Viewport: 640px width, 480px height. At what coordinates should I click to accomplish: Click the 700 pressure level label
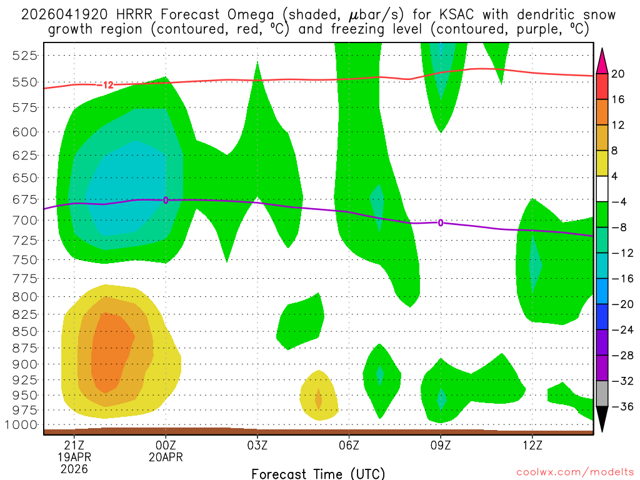click(x=25, y=221)
